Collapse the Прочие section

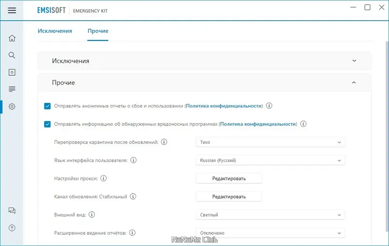(x=354, y=83)
